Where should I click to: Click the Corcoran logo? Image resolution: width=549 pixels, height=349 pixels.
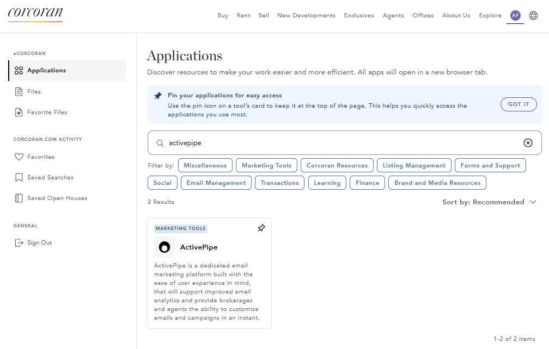(35, 14)
